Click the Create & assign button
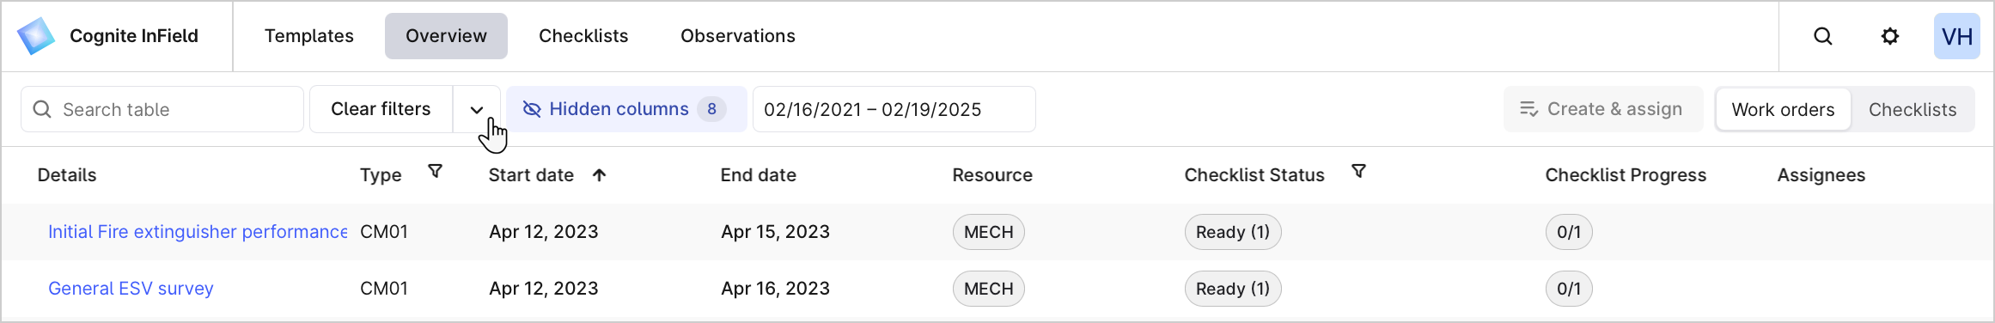The width and height of the screenshot is (1995, 323). coord(1602,109)
